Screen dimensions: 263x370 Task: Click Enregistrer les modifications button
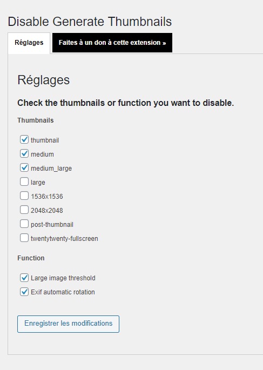coord(68,324)
